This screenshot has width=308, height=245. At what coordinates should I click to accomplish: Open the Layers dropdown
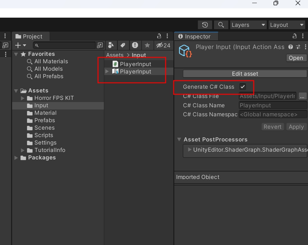248,25
